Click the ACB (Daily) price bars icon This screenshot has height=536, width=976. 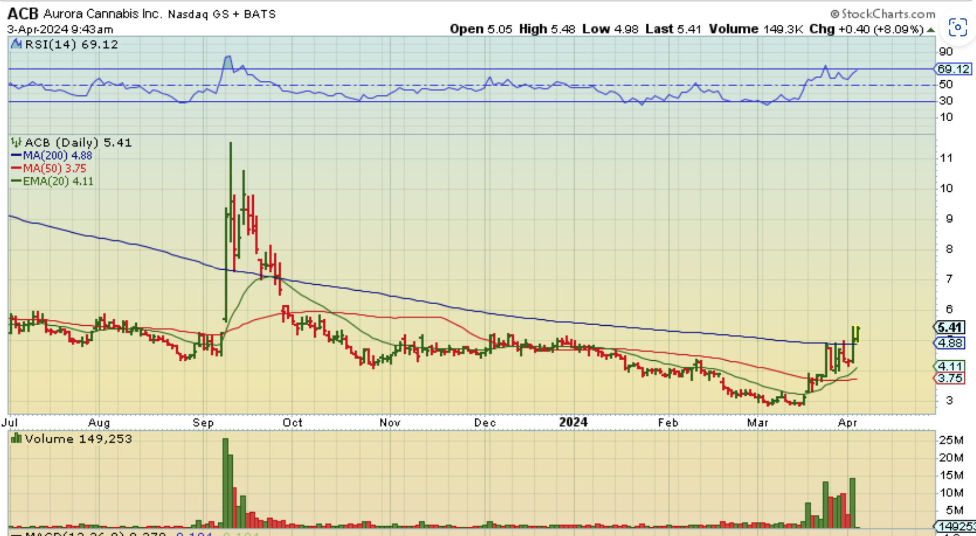(x=17, y=143)
